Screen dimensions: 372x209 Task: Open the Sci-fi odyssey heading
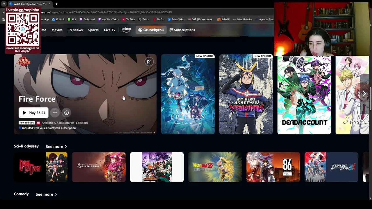[x=26, y=146]
